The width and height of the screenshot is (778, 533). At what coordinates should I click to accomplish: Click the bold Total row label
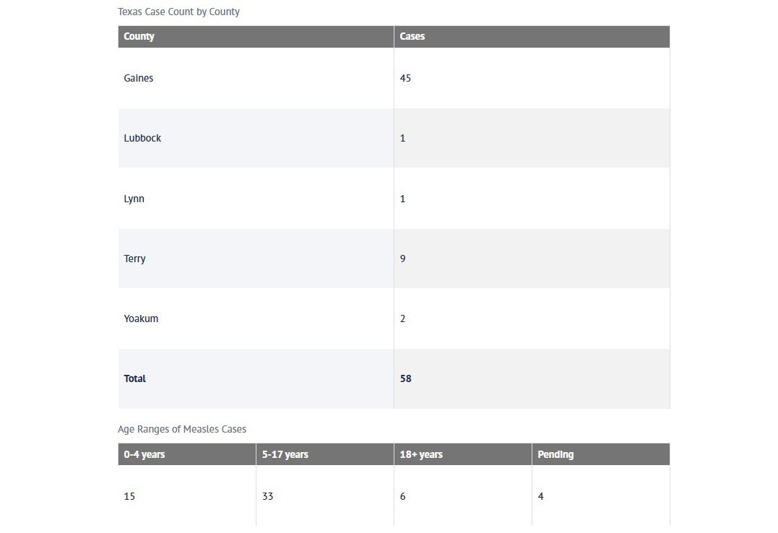point(135,378)
